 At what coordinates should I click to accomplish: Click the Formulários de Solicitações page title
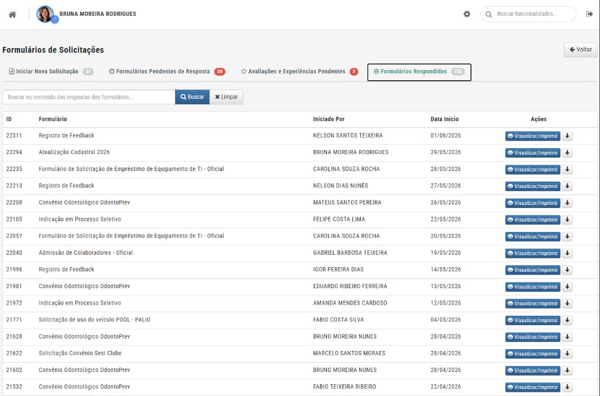pos(53,50)
